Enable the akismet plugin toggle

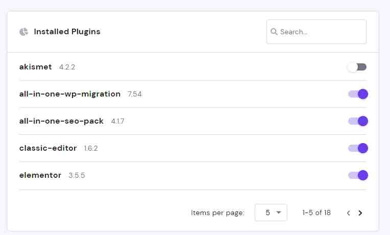(357, 67)
